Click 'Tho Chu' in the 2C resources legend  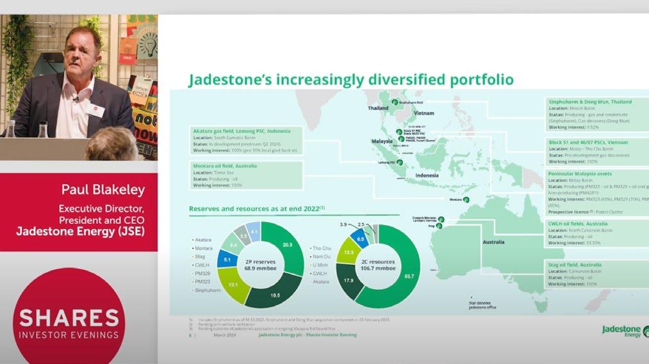pos(322,248)
